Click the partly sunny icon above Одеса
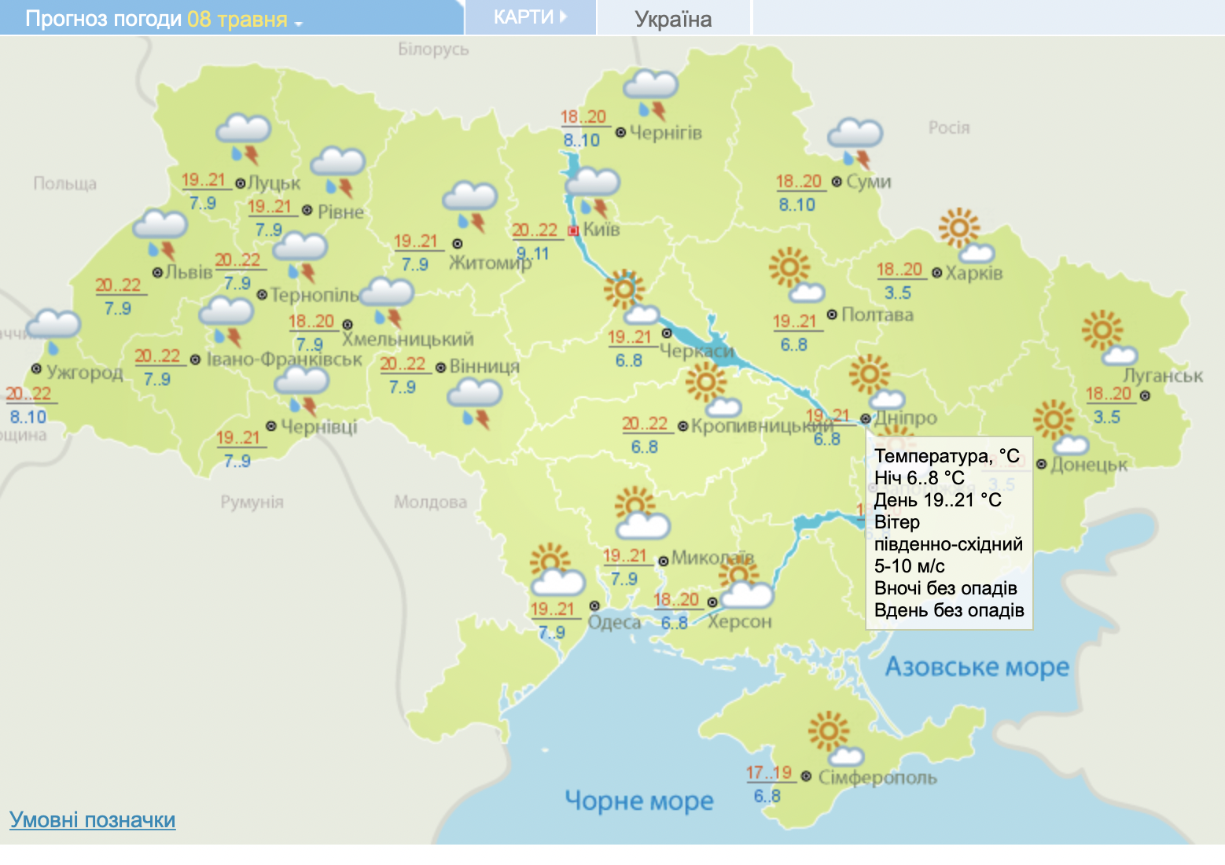 (556, 570)
